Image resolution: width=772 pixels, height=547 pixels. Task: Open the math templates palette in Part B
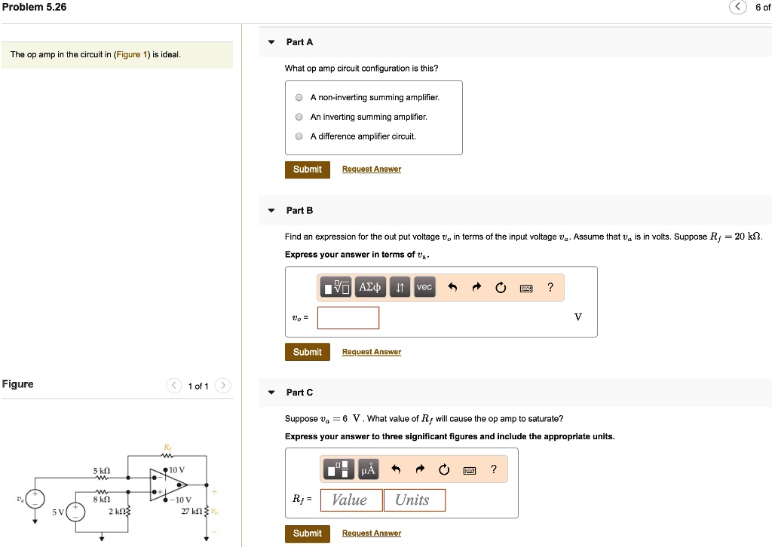(x=335, y=287)
